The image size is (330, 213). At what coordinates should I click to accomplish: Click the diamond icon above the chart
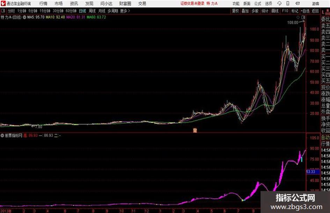click(298, 17)
